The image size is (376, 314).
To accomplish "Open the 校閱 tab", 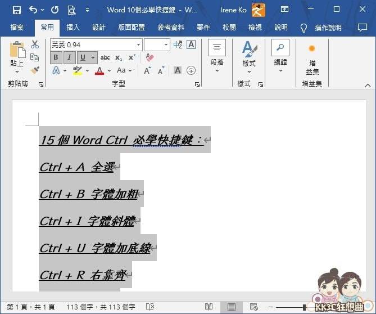I will click(x=229, y=28).
